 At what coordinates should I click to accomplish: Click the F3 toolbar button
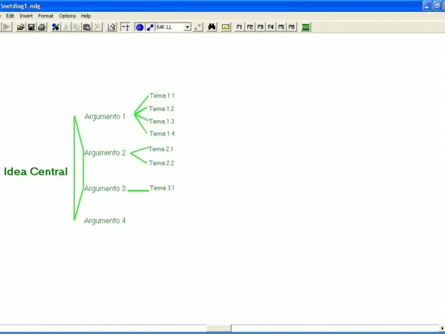point(260,27)
